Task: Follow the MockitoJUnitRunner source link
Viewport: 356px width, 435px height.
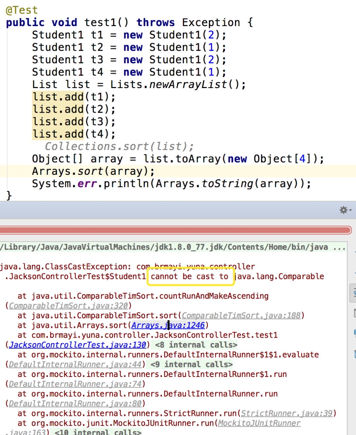Action: click(x=259, y=423)
